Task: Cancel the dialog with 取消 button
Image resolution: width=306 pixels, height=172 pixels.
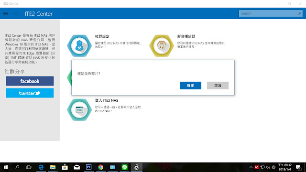Action: click(218, 86)
